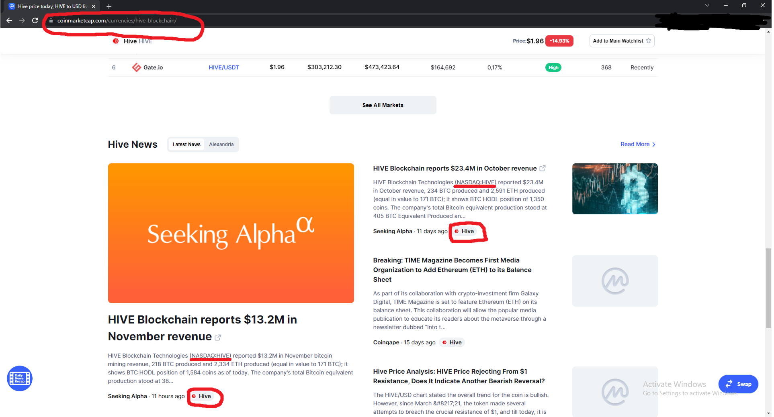Open the Gate.io exchange logo
The height and width of the screenshot is (417, 774).
click(137, 67)
